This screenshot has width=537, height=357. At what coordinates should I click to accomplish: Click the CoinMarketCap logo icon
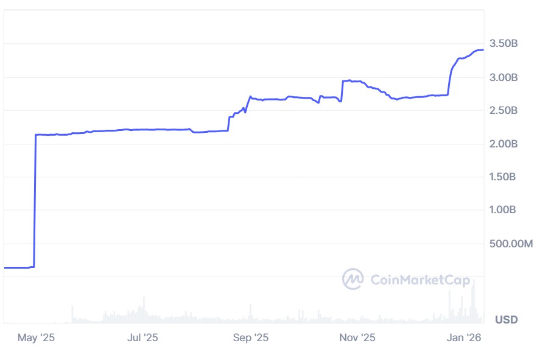[353, 279]
